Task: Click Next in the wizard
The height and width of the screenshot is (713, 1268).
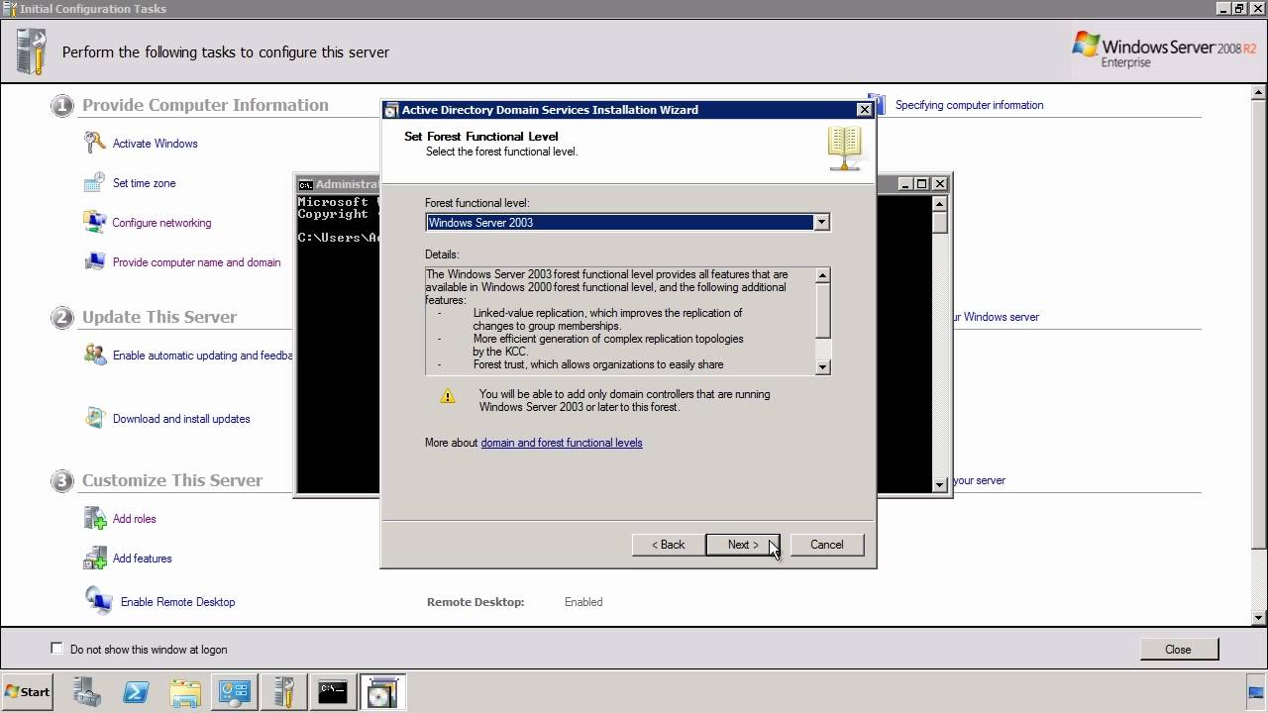Action: click(x=743, y=545)
